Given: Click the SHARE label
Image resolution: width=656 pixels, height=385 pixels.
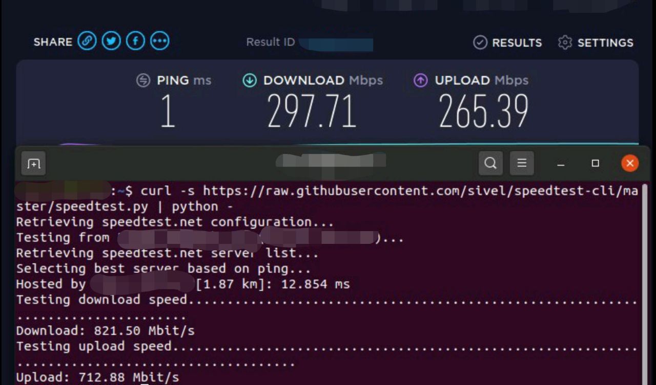Looking at the screenshot, I should [53, 42].
